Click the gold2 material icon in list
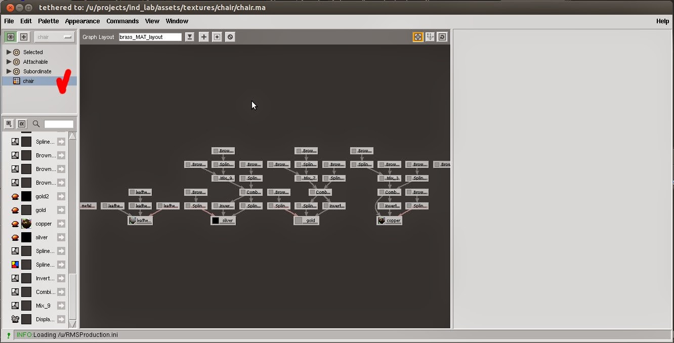This screenshot has width=674, height=343. (15, 196)
